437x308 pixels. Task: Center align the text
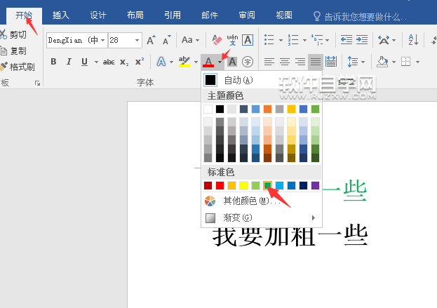(285, 62)
